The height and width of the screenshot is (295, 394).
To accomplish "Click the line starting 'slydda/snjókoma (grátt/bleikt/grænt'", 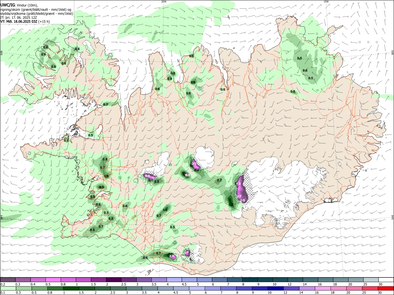I will 37,14.
